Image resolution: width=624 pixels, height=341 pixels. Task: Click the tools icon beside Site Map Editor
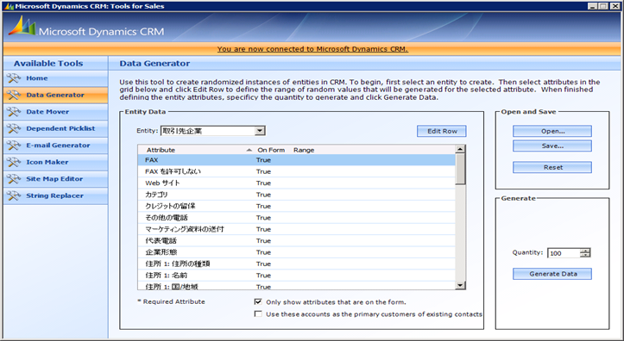(x=14, y=178)
